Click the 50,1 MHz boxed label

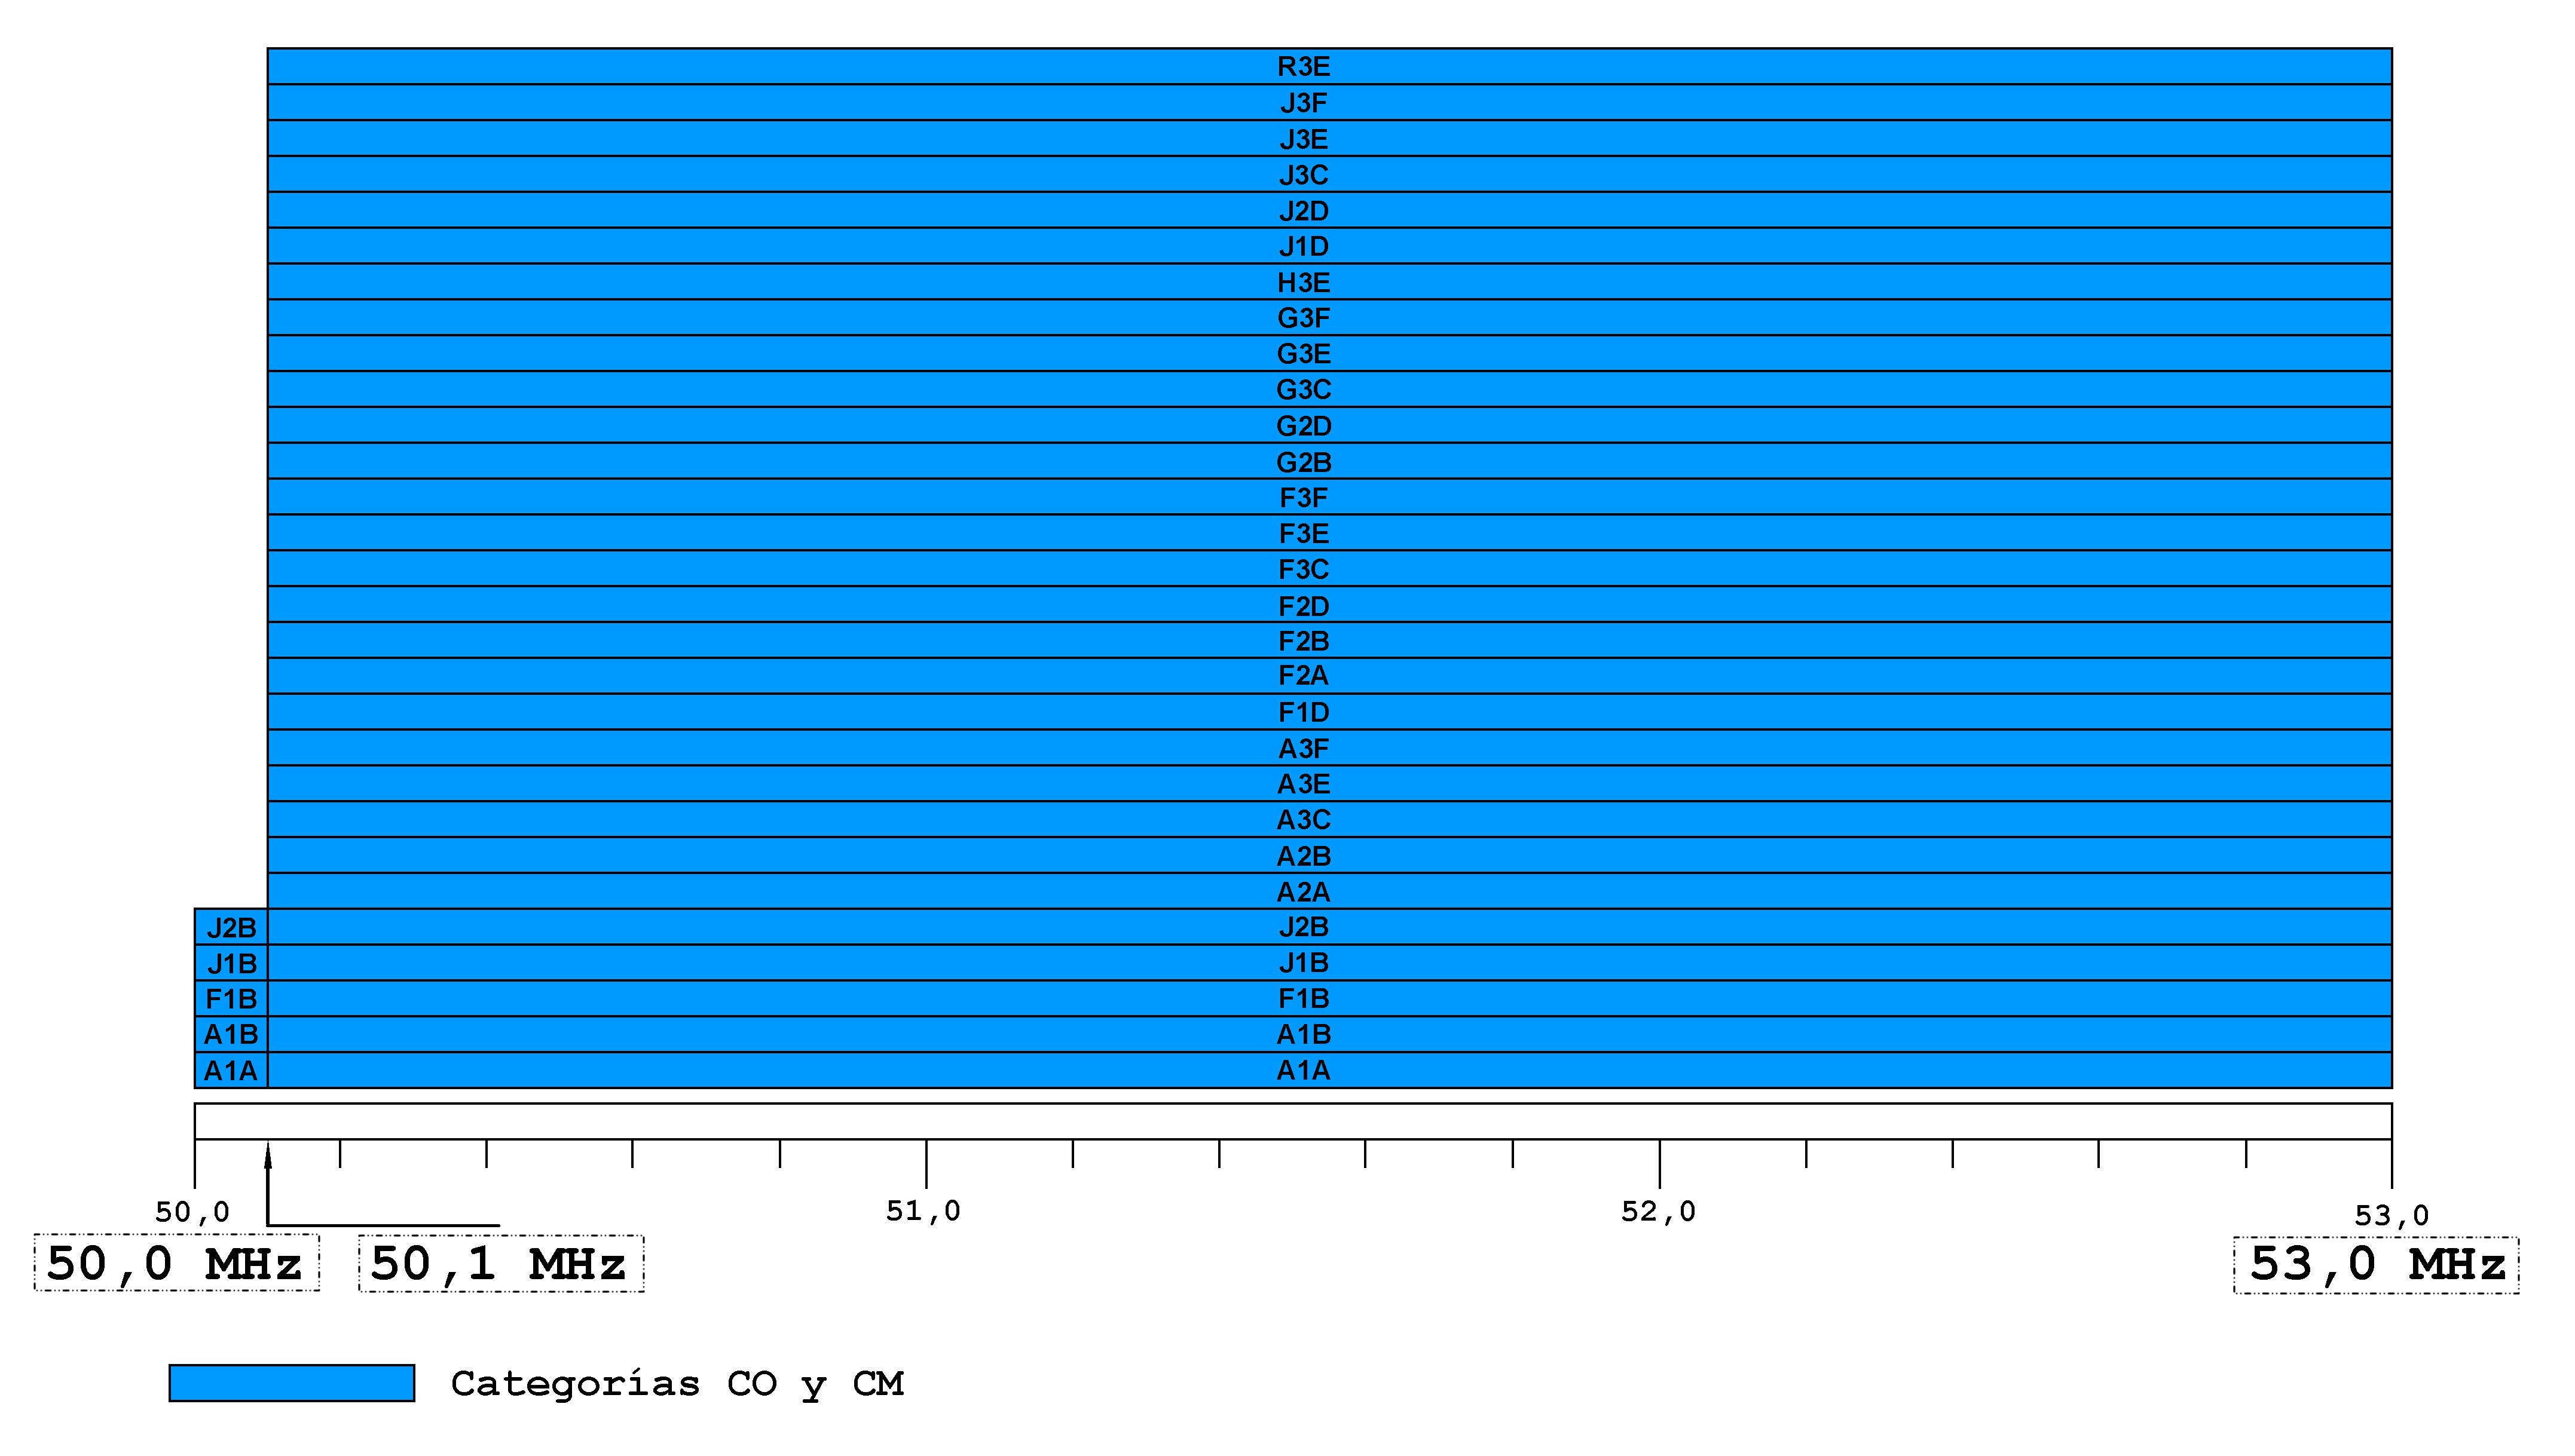tap(500, 1264)
